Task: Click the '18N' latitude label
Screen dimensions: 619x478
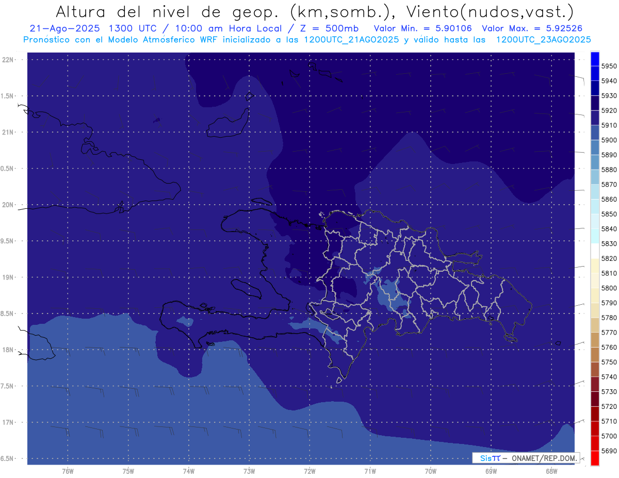Action: click(x=9, y=350)
